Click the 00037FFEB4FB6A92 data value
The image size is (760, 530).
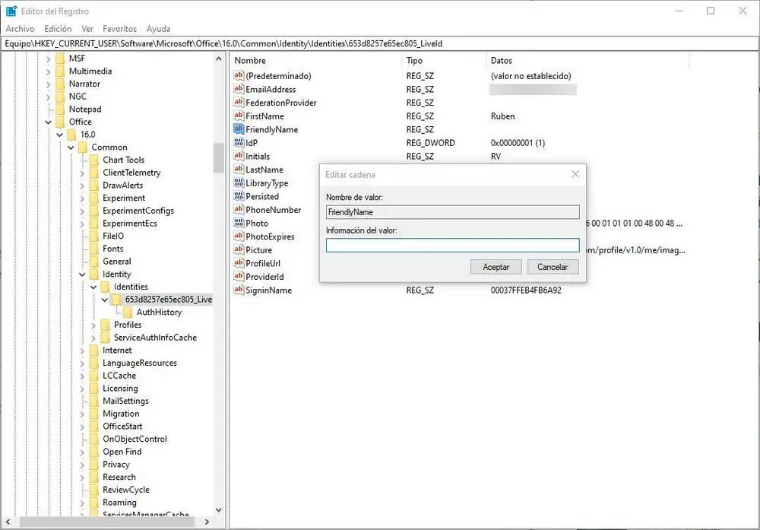coord(526,290)
